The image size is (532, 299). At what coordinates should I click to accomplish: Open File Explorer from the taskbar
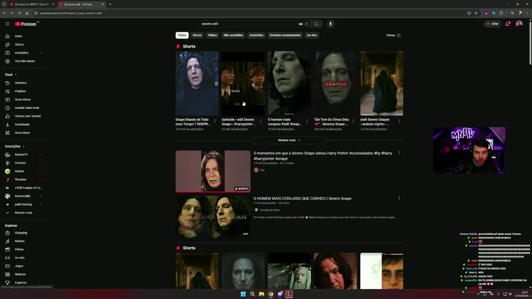(x=261, y=294)
